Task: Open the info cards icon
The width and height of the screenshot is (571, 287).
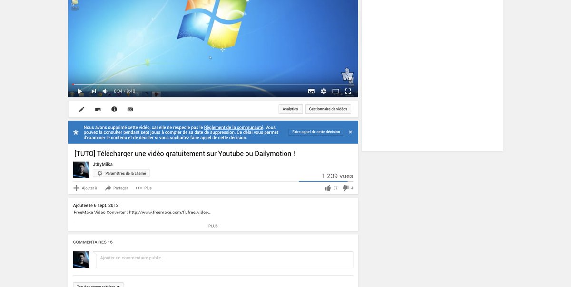Action: [x=114, y=109]
